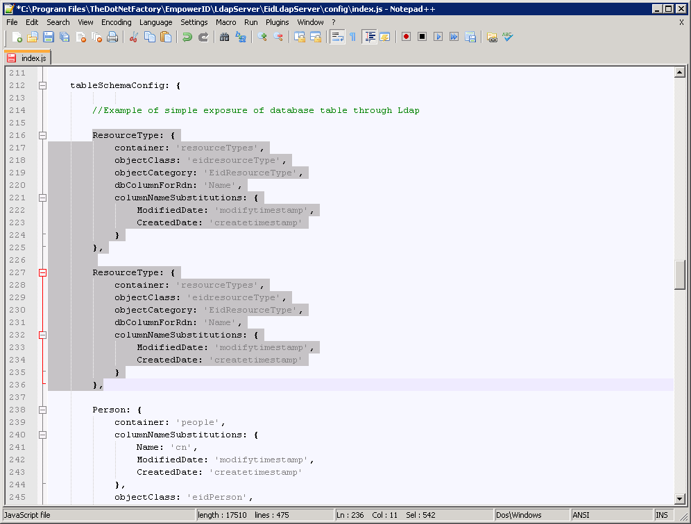Click the Cut scissors icon

tap(135, 37)
